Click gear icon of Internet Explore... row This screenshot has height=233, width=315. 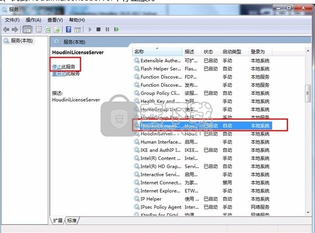pos(136,191)
